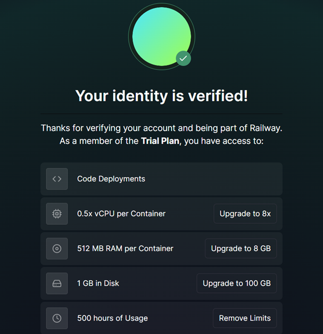Select the 1 GB in Disk text
323x334 pixels.
(x=98, y=283)
